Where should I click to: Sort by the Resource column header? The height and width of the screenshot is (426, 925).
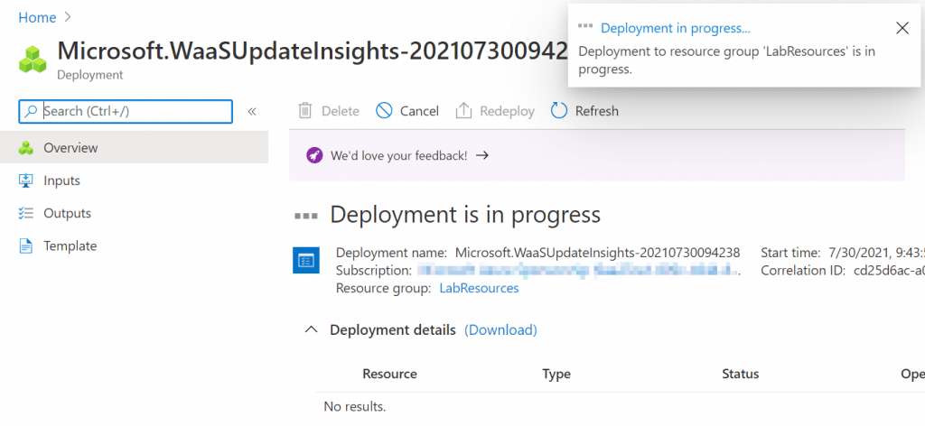click(x=389, y=375)
